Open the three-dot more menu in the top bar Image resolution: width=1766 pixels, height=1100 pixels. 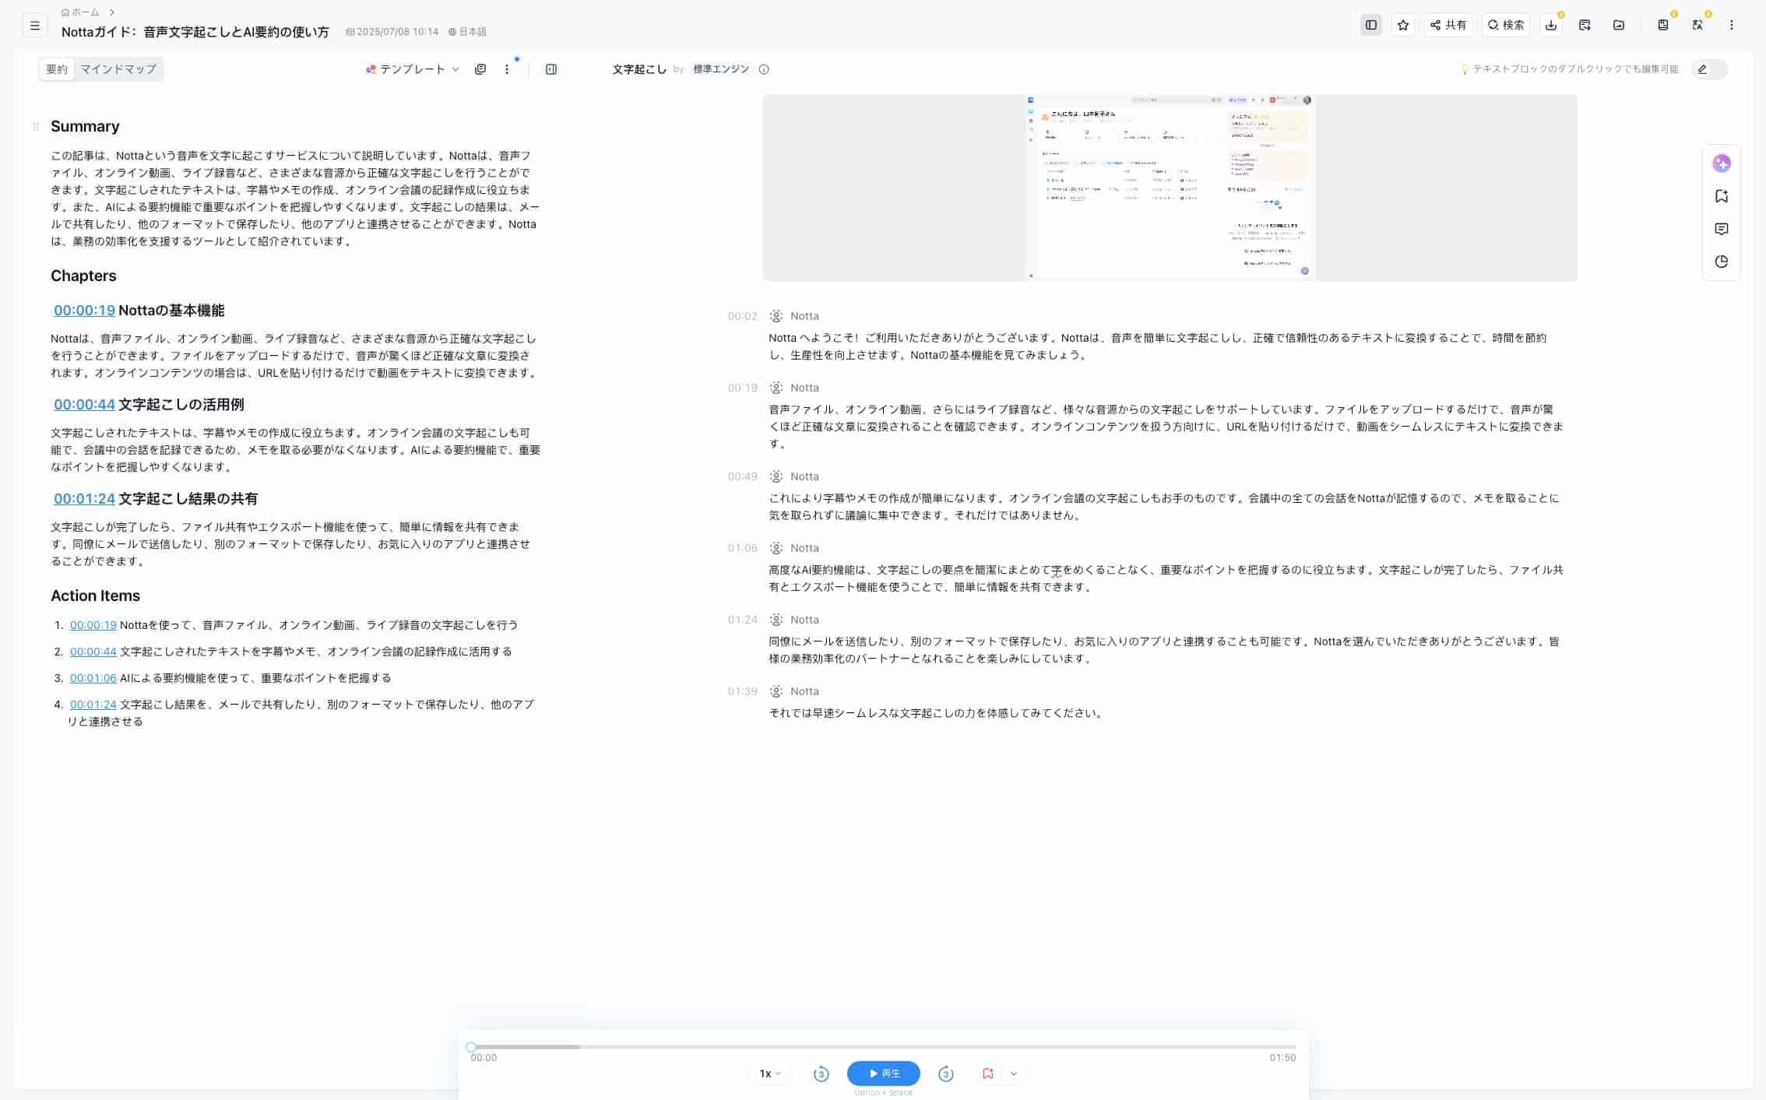pos(1731,25)
